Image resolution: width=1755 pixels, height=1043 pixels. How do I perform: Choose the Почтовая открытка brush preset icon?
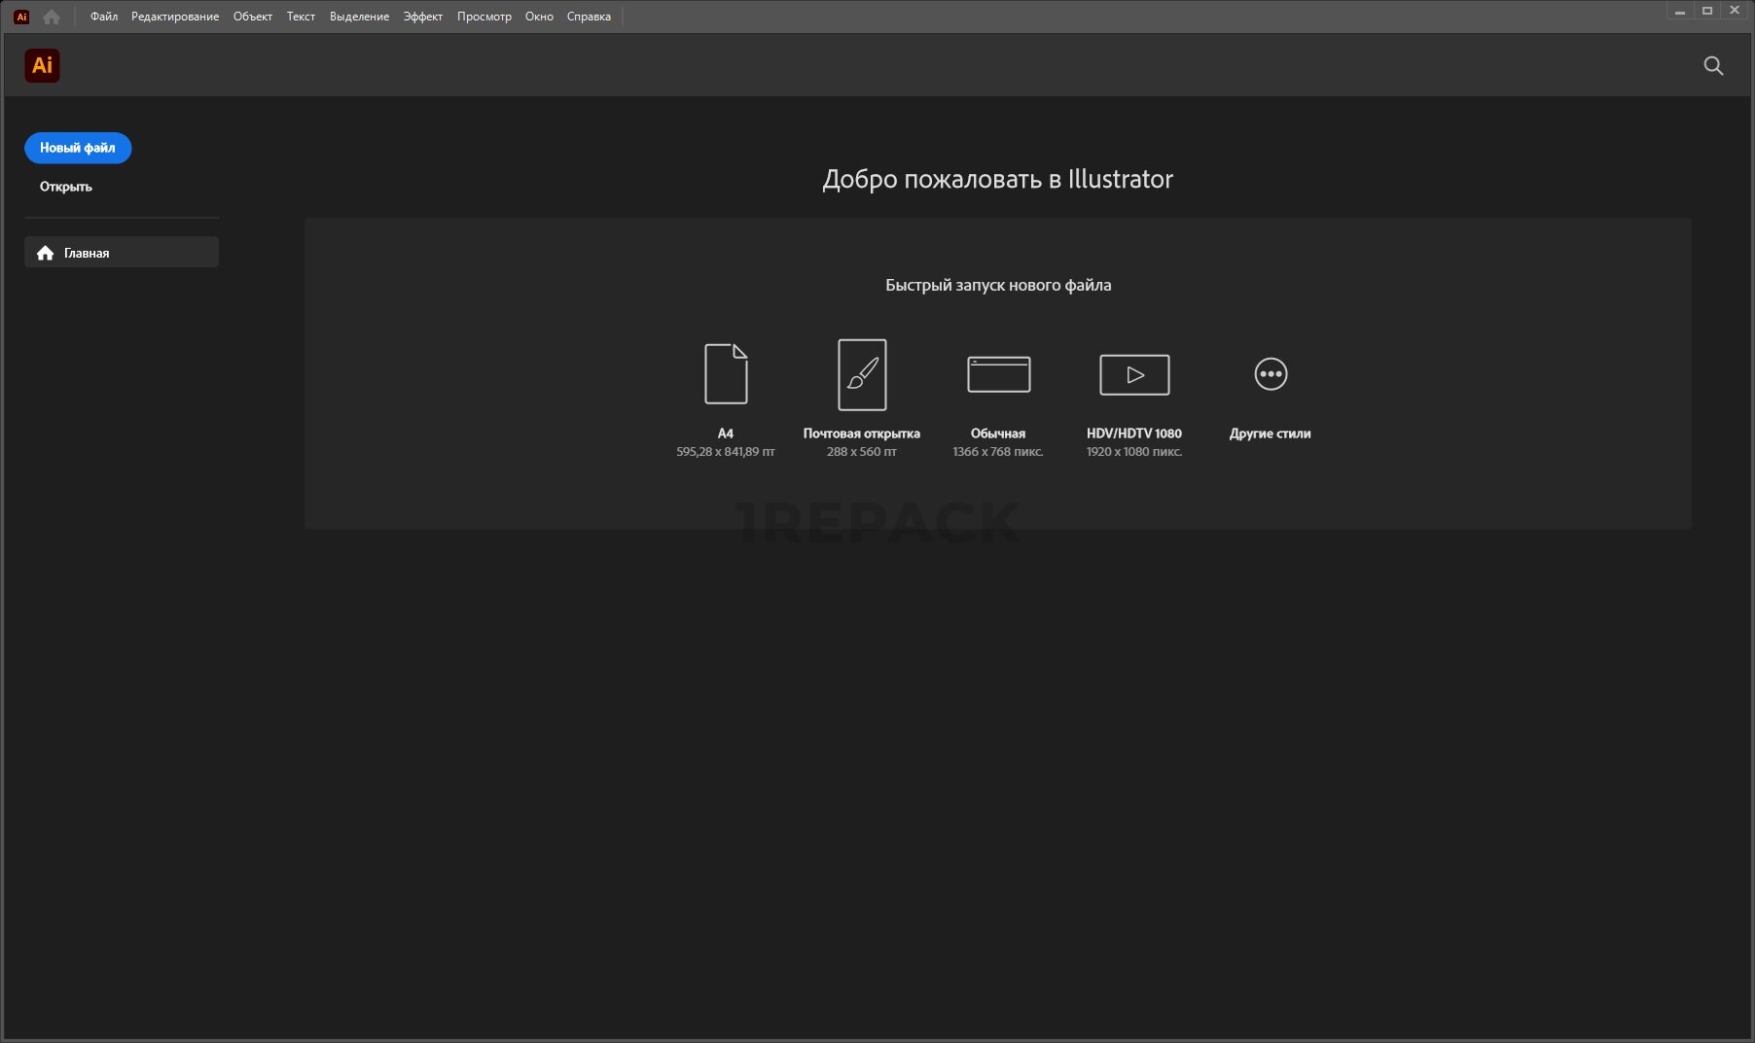[x=862, y=374]
